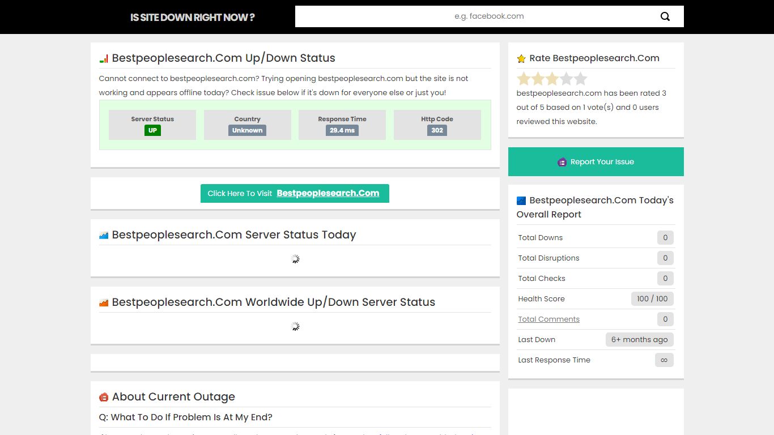
Task: Click the list icon in Report Your Issue
Action: (562, 162)
